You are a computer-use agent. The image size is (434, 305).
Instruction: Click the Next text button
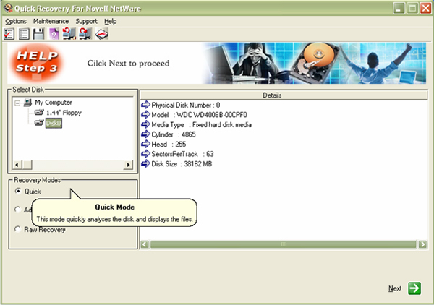pos(395,288)
